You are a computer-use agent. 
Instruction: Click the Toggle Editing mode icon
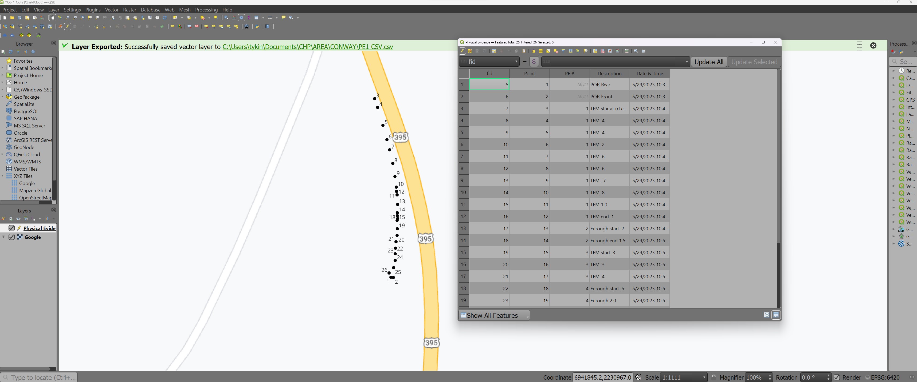[462, 51]
